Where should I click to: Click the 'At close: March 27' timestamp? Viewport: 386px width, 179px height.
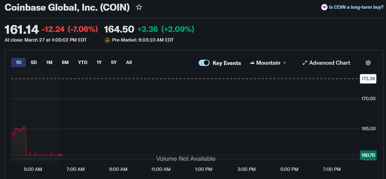click(46, 40)
